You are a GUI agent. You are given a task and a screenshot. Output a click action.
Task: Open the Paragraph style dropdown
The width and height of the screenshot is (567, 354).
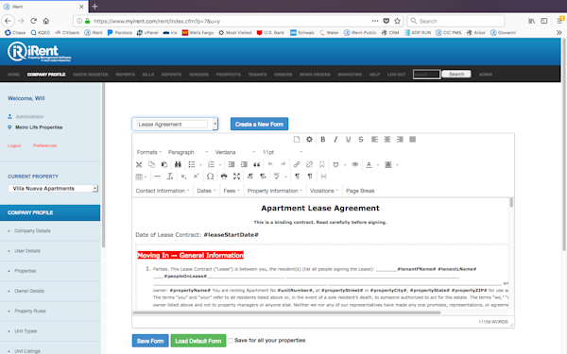click(x=188, y=152)
